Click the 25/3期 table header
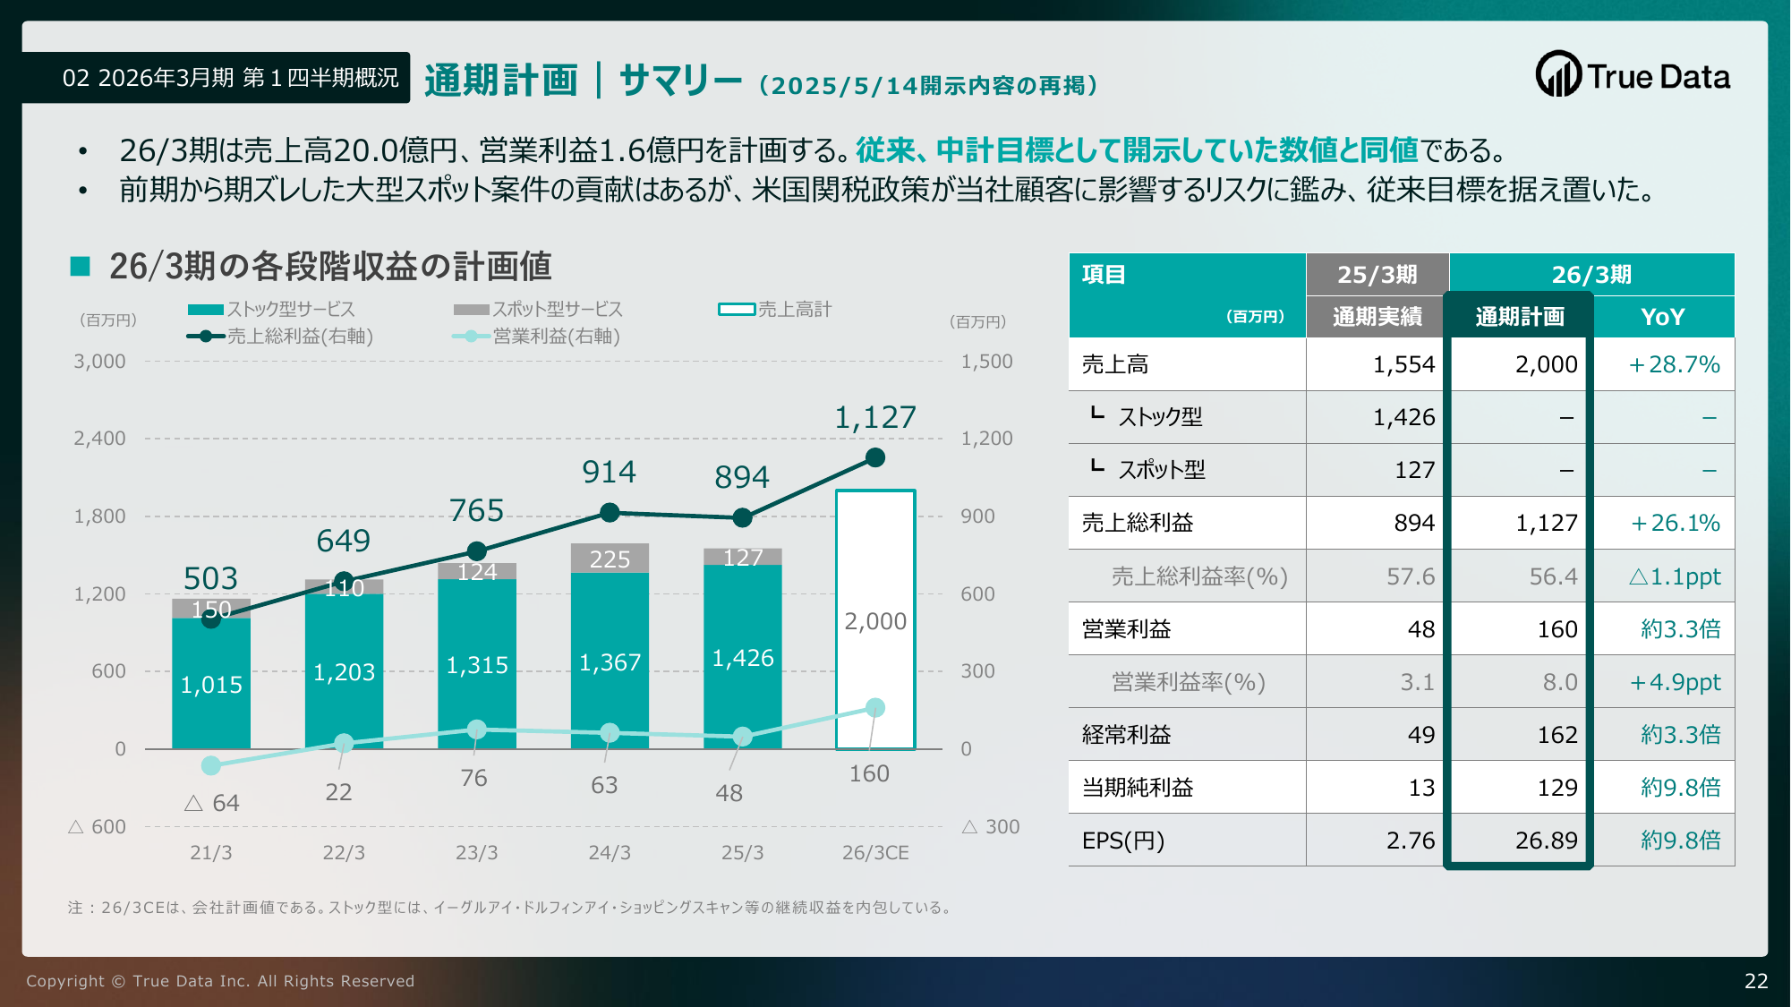The width and height of the screenshot is (1791, 1007). click(1377, 274)
